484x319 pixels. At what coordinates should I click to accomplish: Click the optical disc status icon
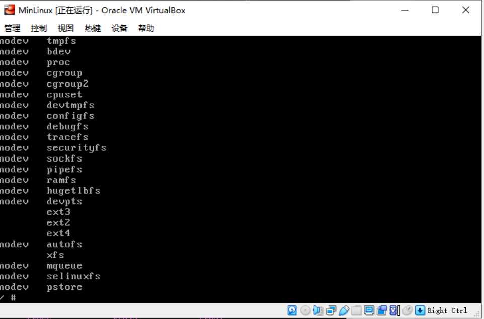(x=305, y=310)
